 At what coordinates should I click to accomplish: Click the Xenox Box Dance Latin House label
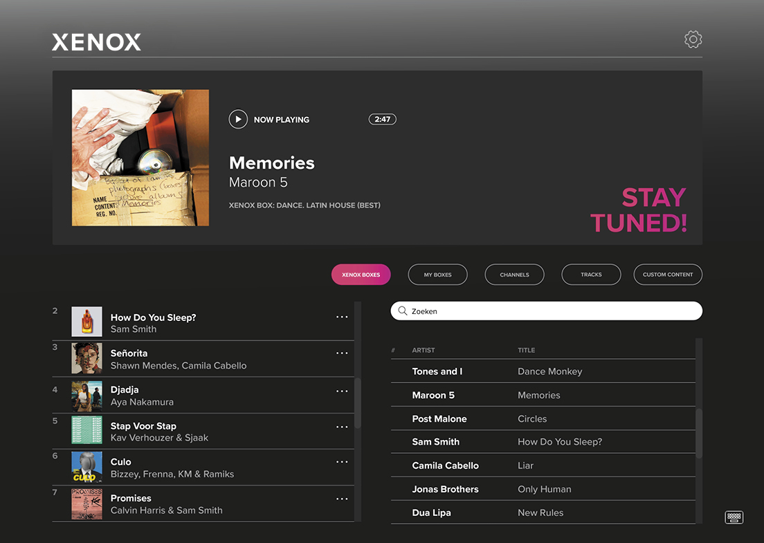304,205
